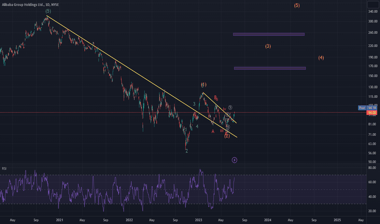Click the RSI 80.00 scale label
This screenshot has width=380, height=224.
[372, 167]
